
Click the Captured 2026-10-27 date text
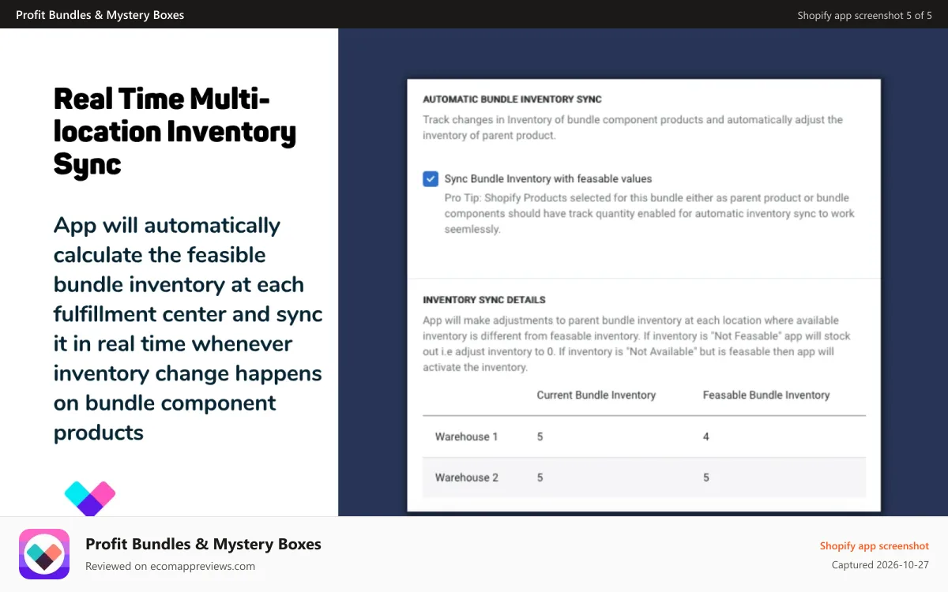point(880,565)
